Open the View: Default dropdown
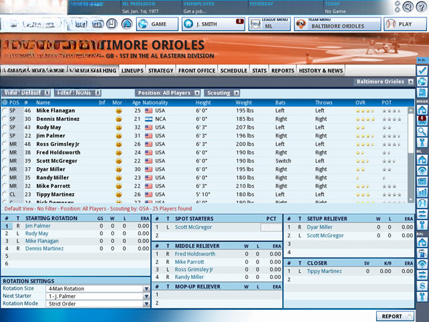Screen dimensions: 429x322 point(26,93)
